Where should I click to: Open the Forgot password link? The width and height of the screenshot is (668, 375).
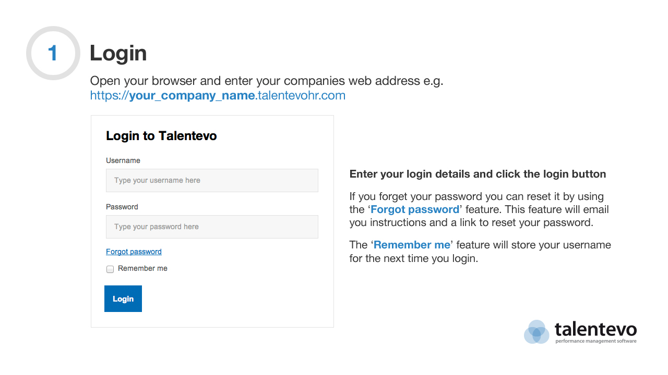134,252
